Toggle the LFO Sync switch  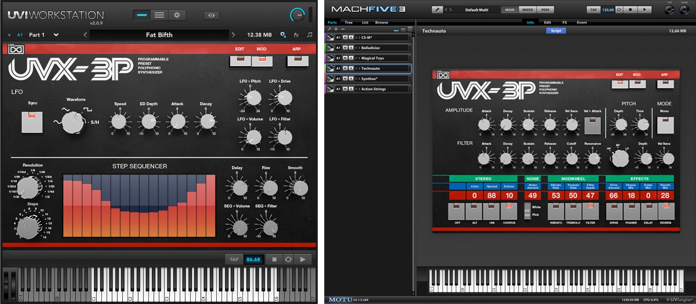[33, 122]
